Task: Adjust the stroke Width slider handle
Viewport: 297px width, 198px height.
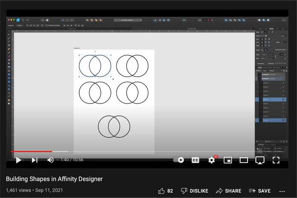Action: [x=266, y=35]
